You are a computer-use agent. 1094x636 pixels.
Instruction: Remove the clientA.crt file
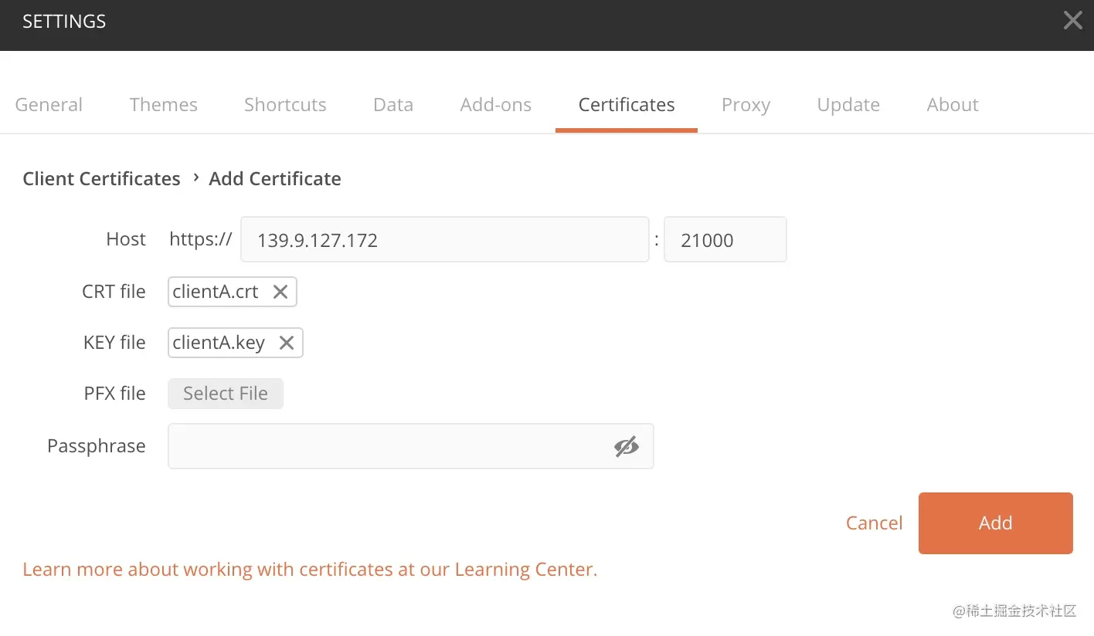pyautogui.click(x=280, y=292)
